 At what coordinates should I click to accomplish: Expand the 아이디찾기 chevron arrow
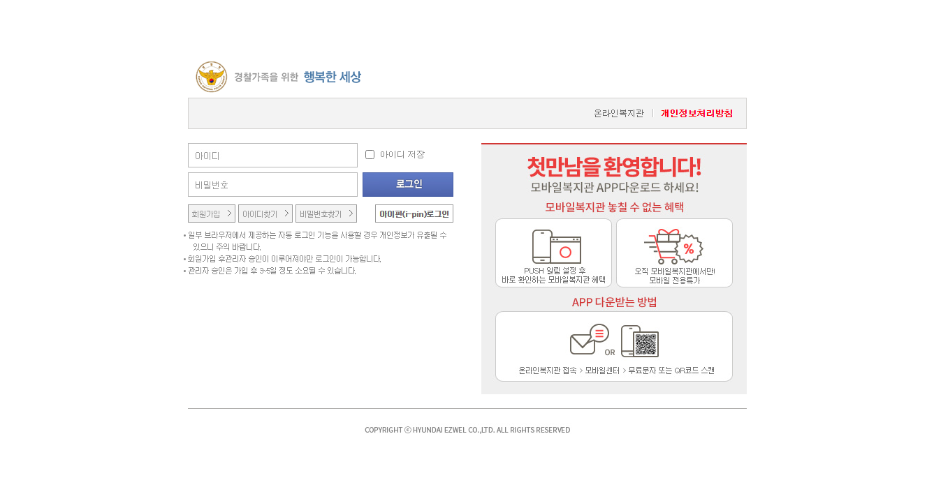click(288, 214)
